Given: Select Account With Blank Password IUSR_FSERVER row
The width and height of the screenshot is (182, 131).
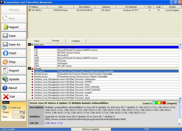Looking at the screenshot, I should pos(106,87).
